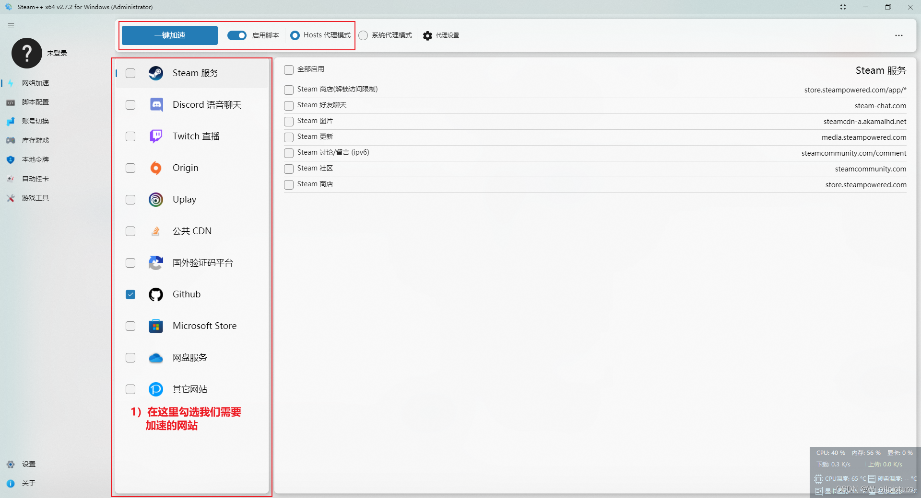Open the 脚本配置 sidebar section

(35, 102)
